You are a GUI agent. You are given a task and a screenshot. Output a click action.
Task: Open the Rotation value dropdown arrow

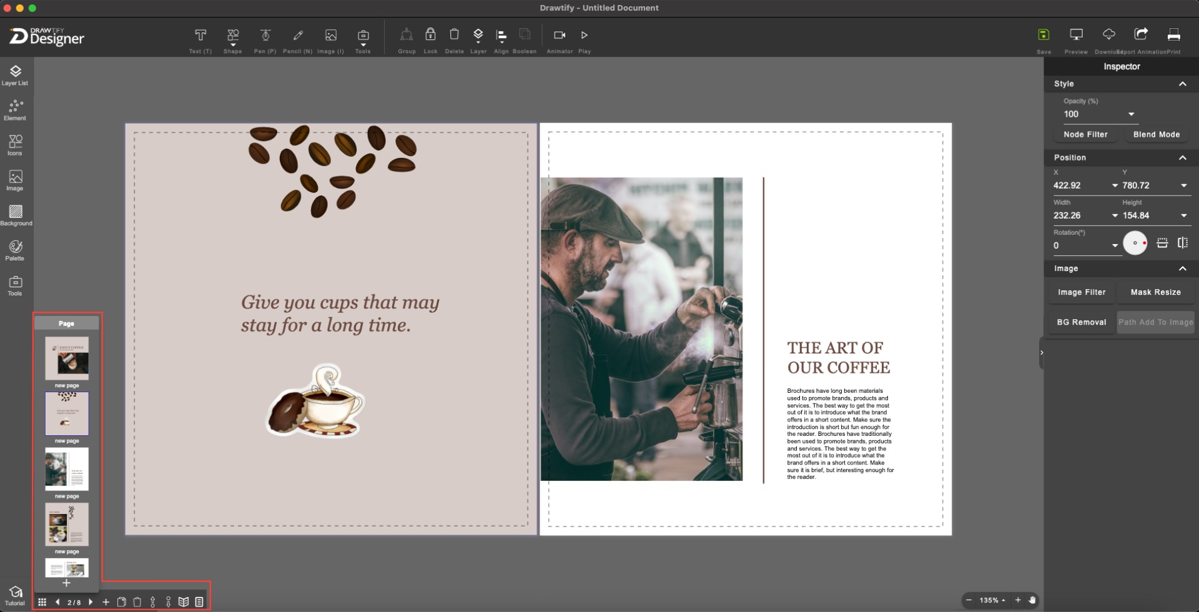(x=1115, y=245)
